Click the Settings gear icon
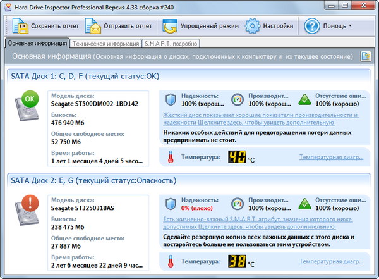 point(253,27)
